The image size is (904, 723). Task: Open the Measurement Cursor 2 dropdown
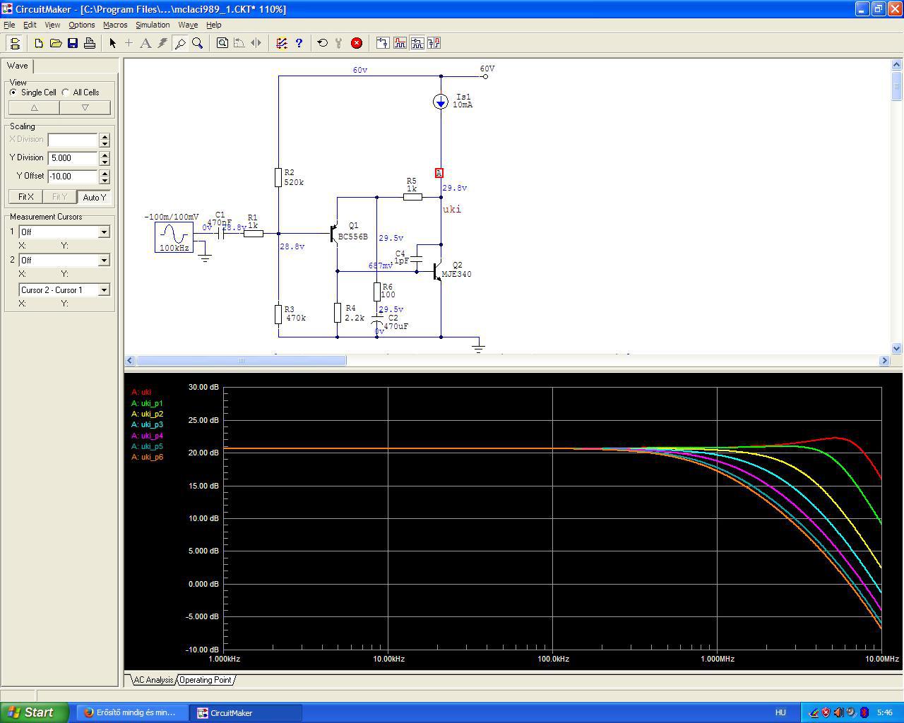pos(104,261)
